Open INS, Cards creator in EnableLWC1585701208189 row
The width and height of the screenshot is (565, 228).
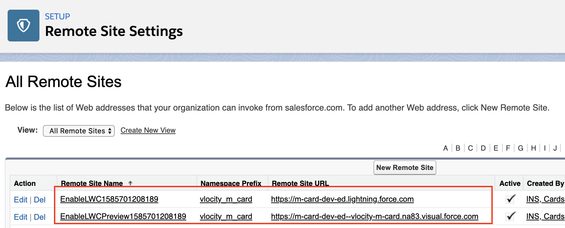pyautogui.click(x=545, y=199)
